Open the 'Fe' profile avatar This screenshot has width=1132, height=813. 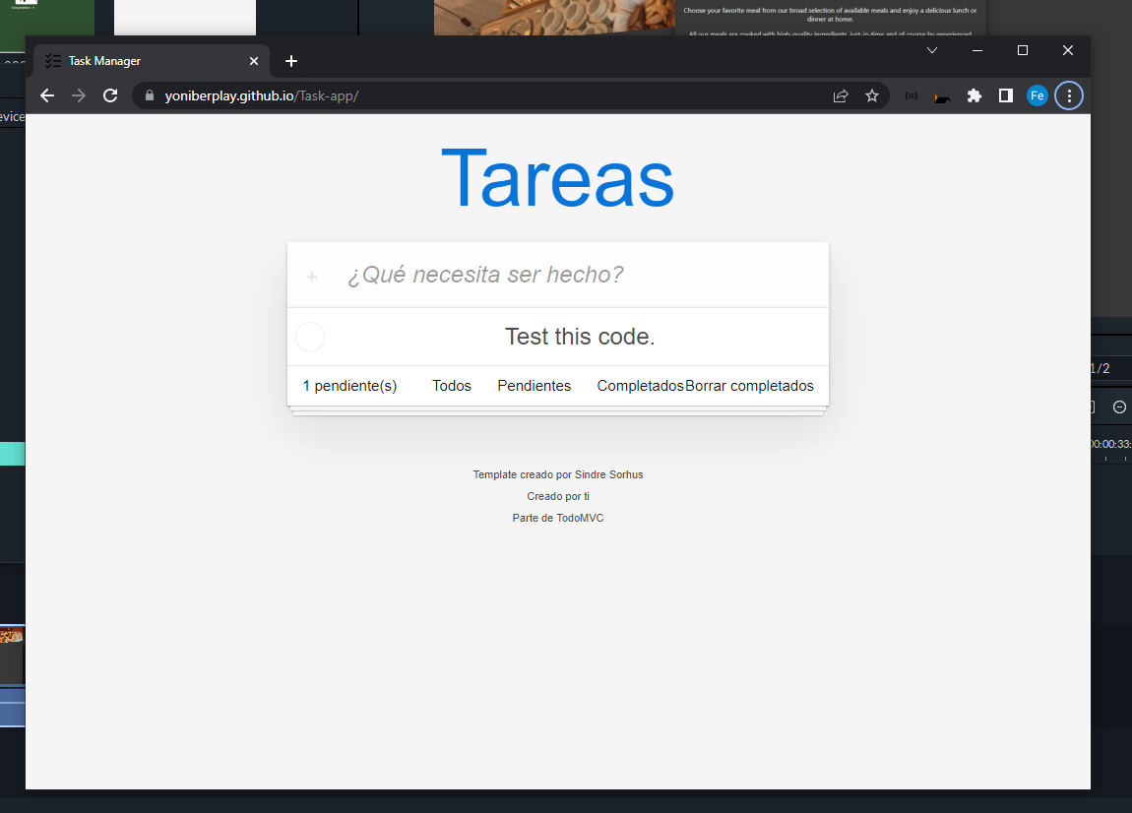click(x=1037, y=95)
